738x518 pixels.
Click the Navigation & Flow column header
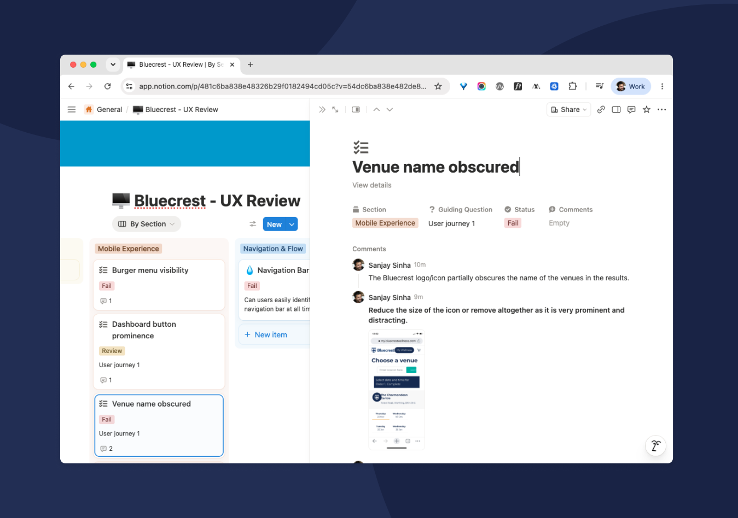[x=273, y=249]
